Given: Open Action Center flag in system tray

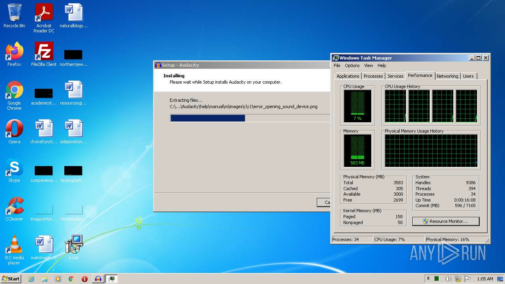Looking at the screenshot, I should click(x=468, y=279).
